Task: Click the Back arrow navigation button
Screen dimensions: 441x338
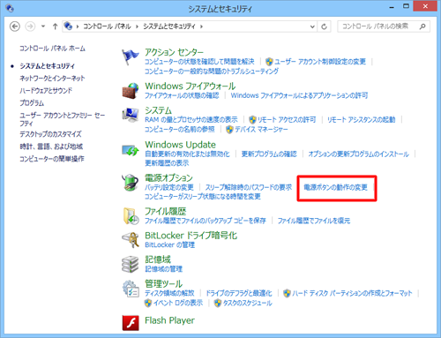Action: 15,26
